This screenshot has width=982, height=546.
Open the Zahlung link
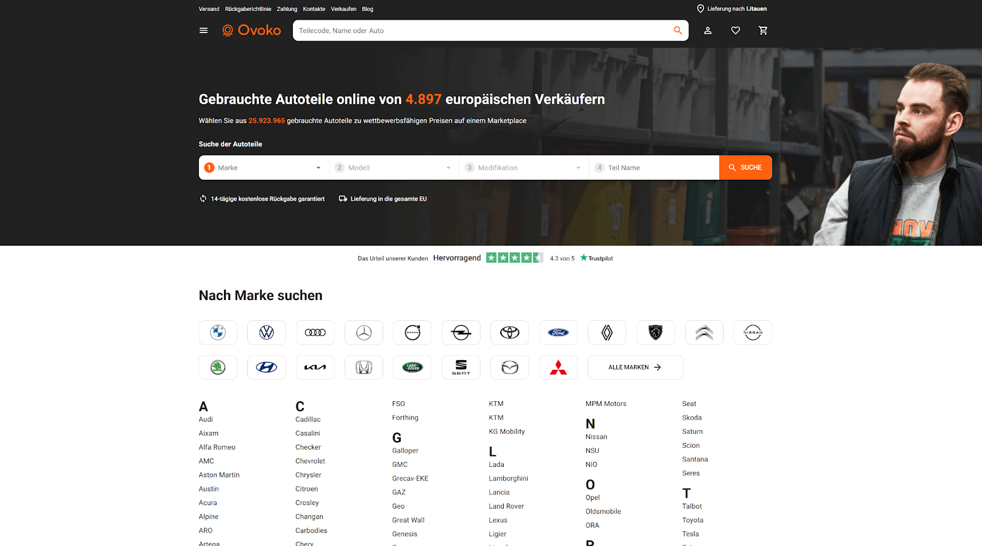click(x=287, y=9)
